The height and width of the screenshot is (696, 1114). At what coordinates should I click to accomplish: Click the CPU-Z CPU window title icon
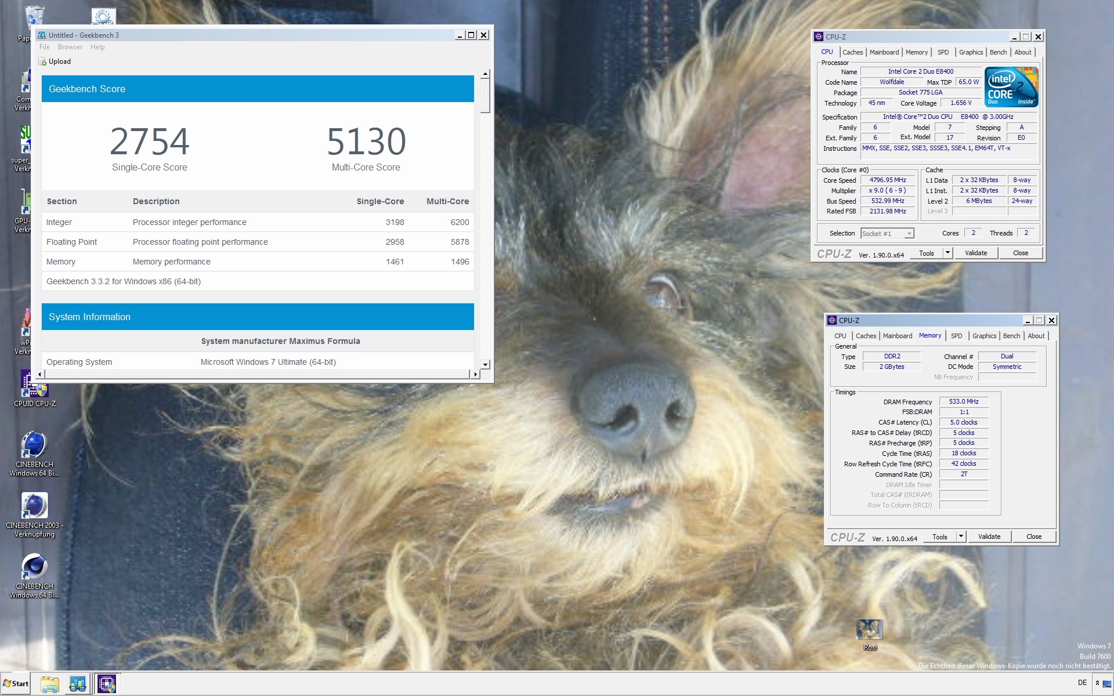tap(819, 37)
